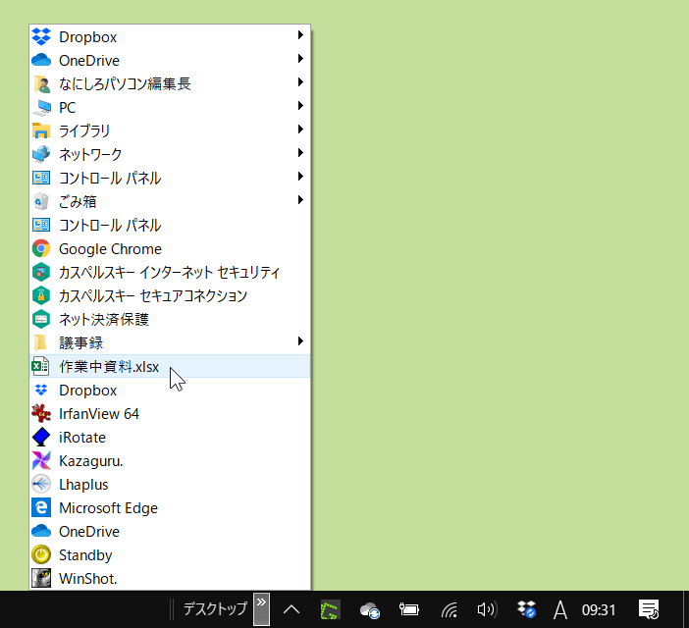Show hidden tray icons chevron

point(291,609)
